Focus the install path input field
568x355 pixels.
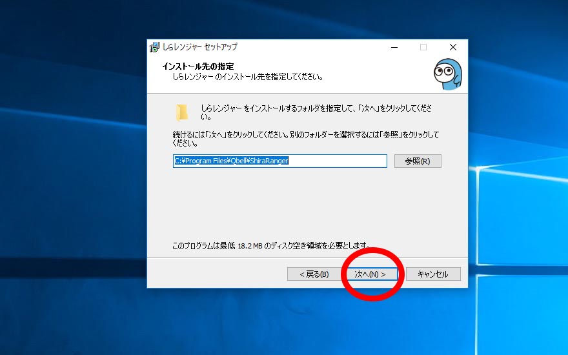coord(280,161)
